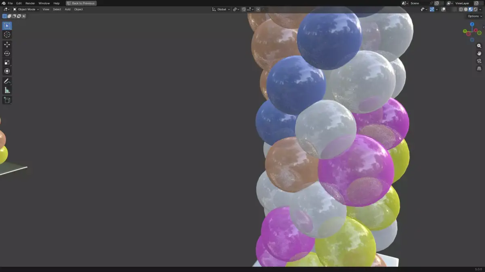Select the Scale tool

pos(7,62)
